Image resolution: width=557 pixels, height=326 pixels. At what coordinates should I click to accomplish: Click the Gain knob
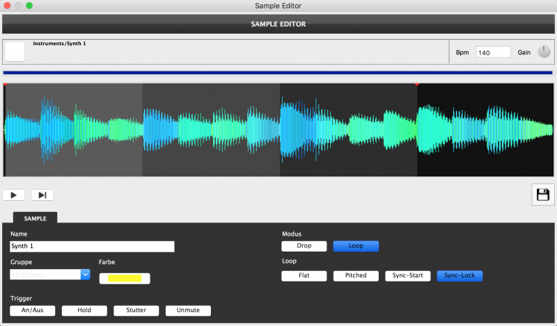[x=544, y=53]
